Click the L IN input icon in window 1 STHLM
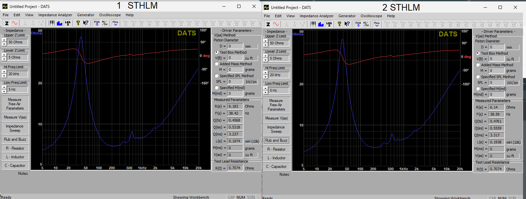Image resolution: width=526 pixels, height=199 pixels. click(25, 23)
